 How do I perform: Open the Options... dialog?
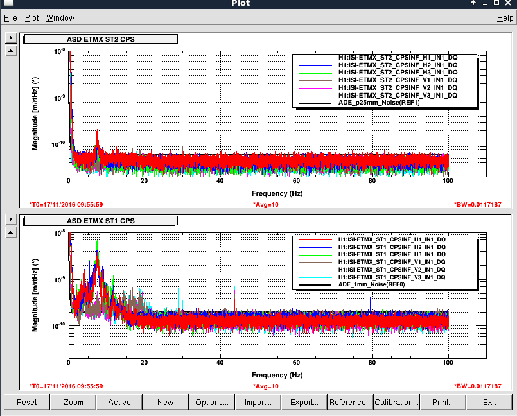(212, 403)
